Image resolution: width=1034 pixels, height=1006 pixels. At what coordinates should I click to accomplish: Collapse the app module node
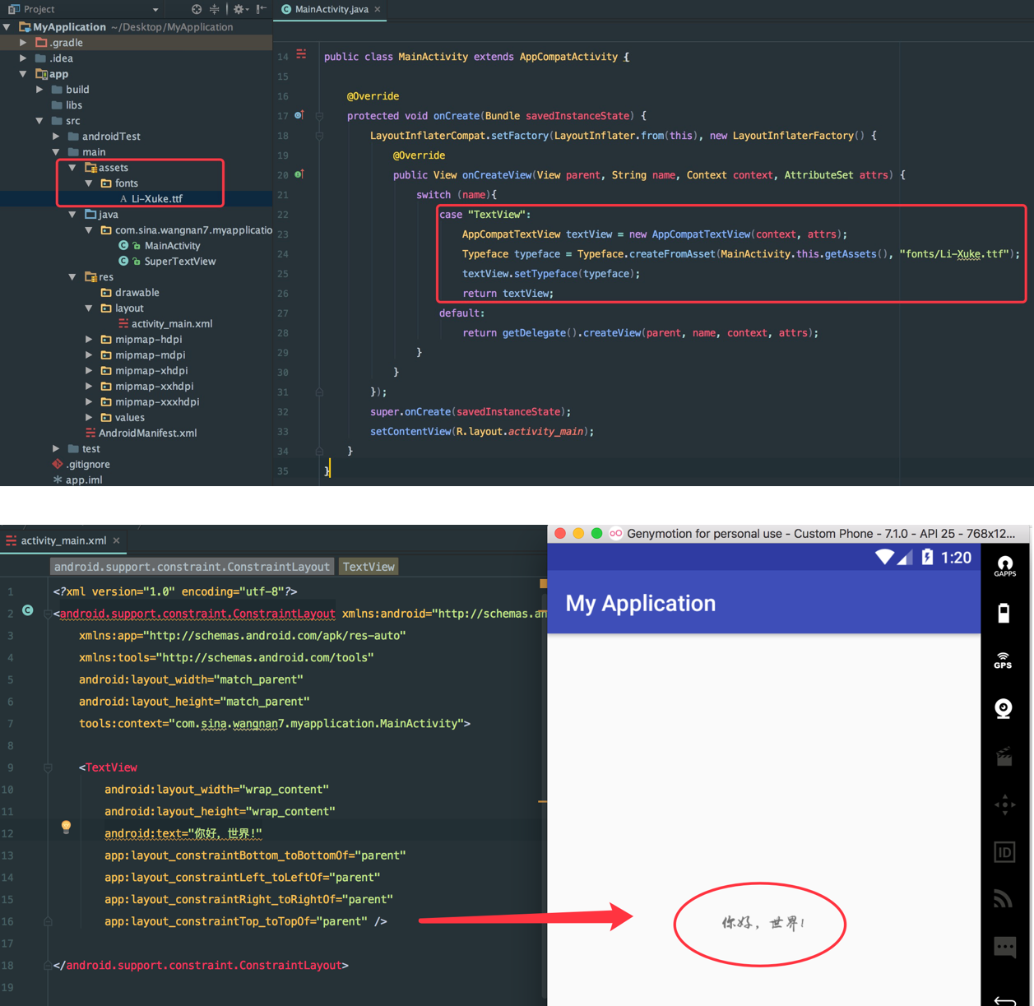point(24,74)
